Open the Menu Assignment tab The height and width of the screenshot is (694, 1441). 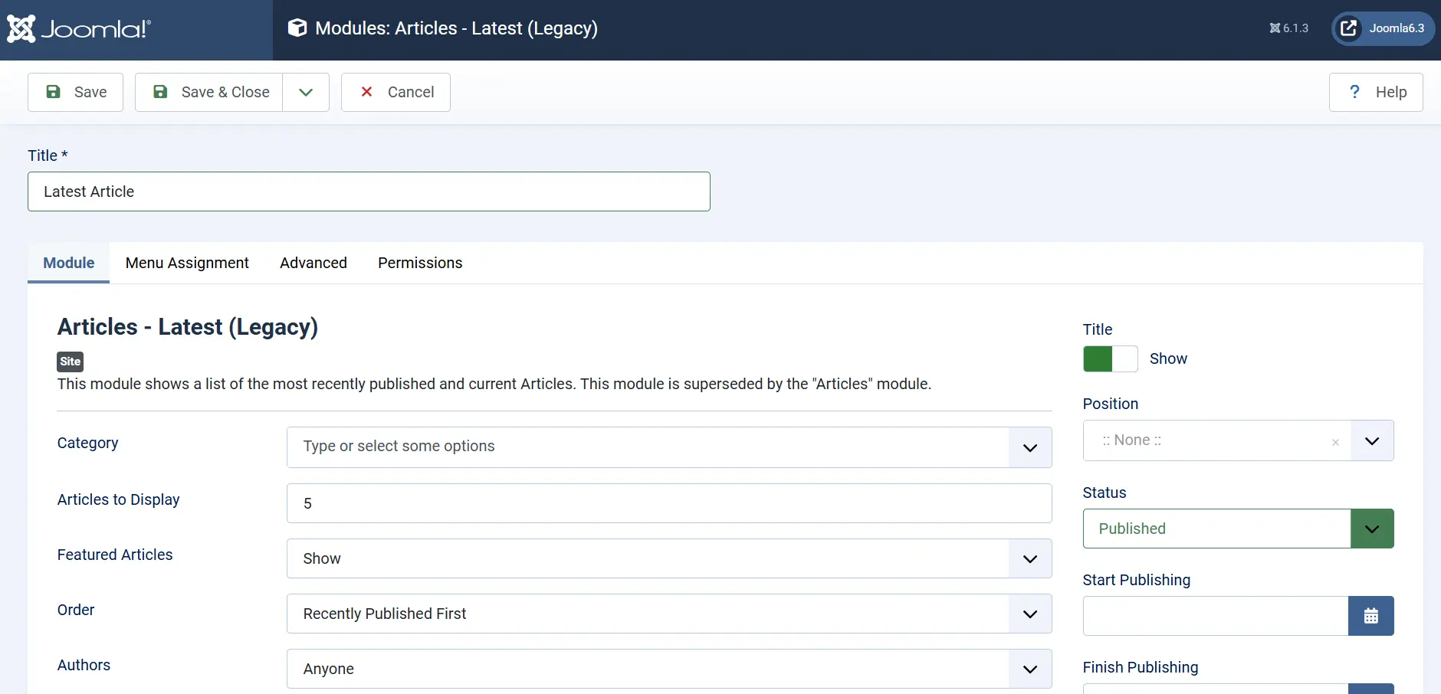187,263
